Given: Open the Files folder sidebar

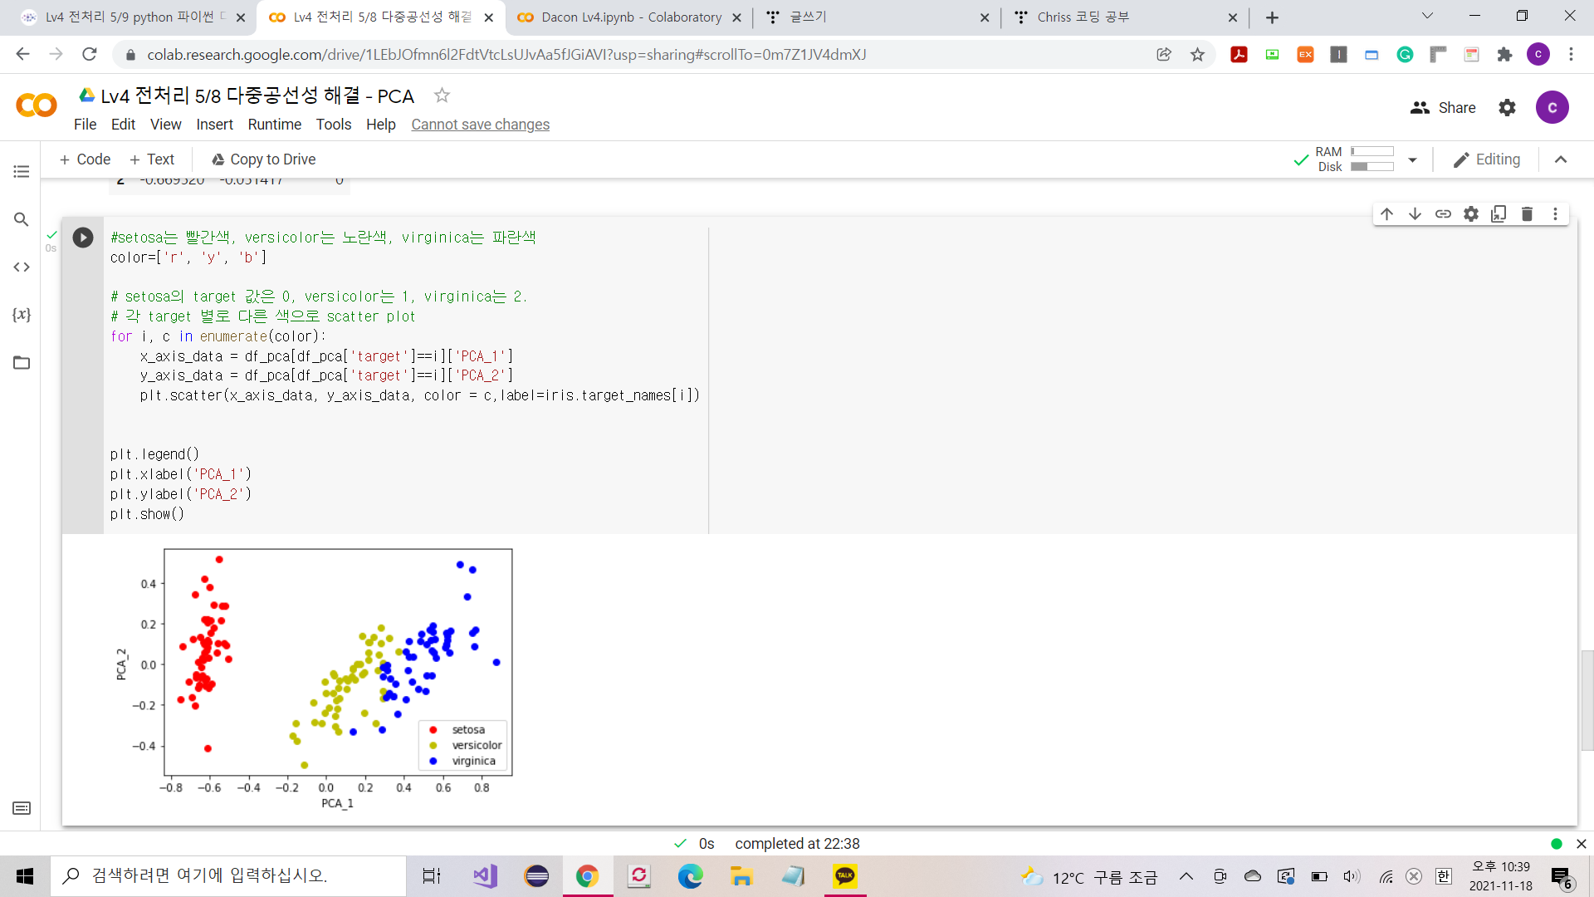Looking at the screenshot, I should click(x=22, y=363).
